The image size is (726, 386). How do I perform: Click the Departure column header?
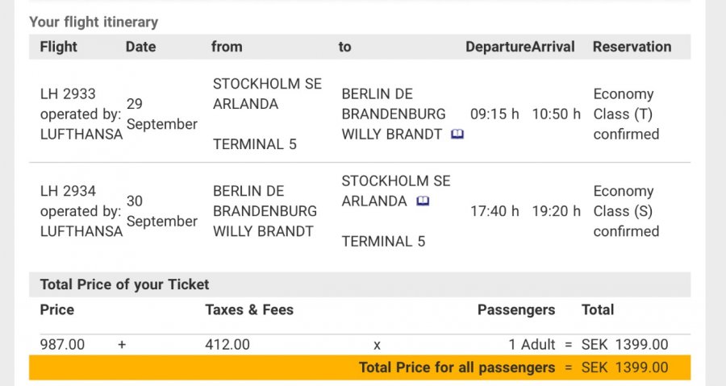498,47
